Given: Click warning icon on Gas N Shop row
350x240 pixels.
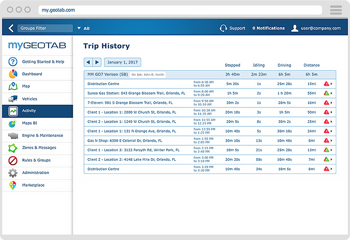Looking at the screenshot, I should [326, 141].
